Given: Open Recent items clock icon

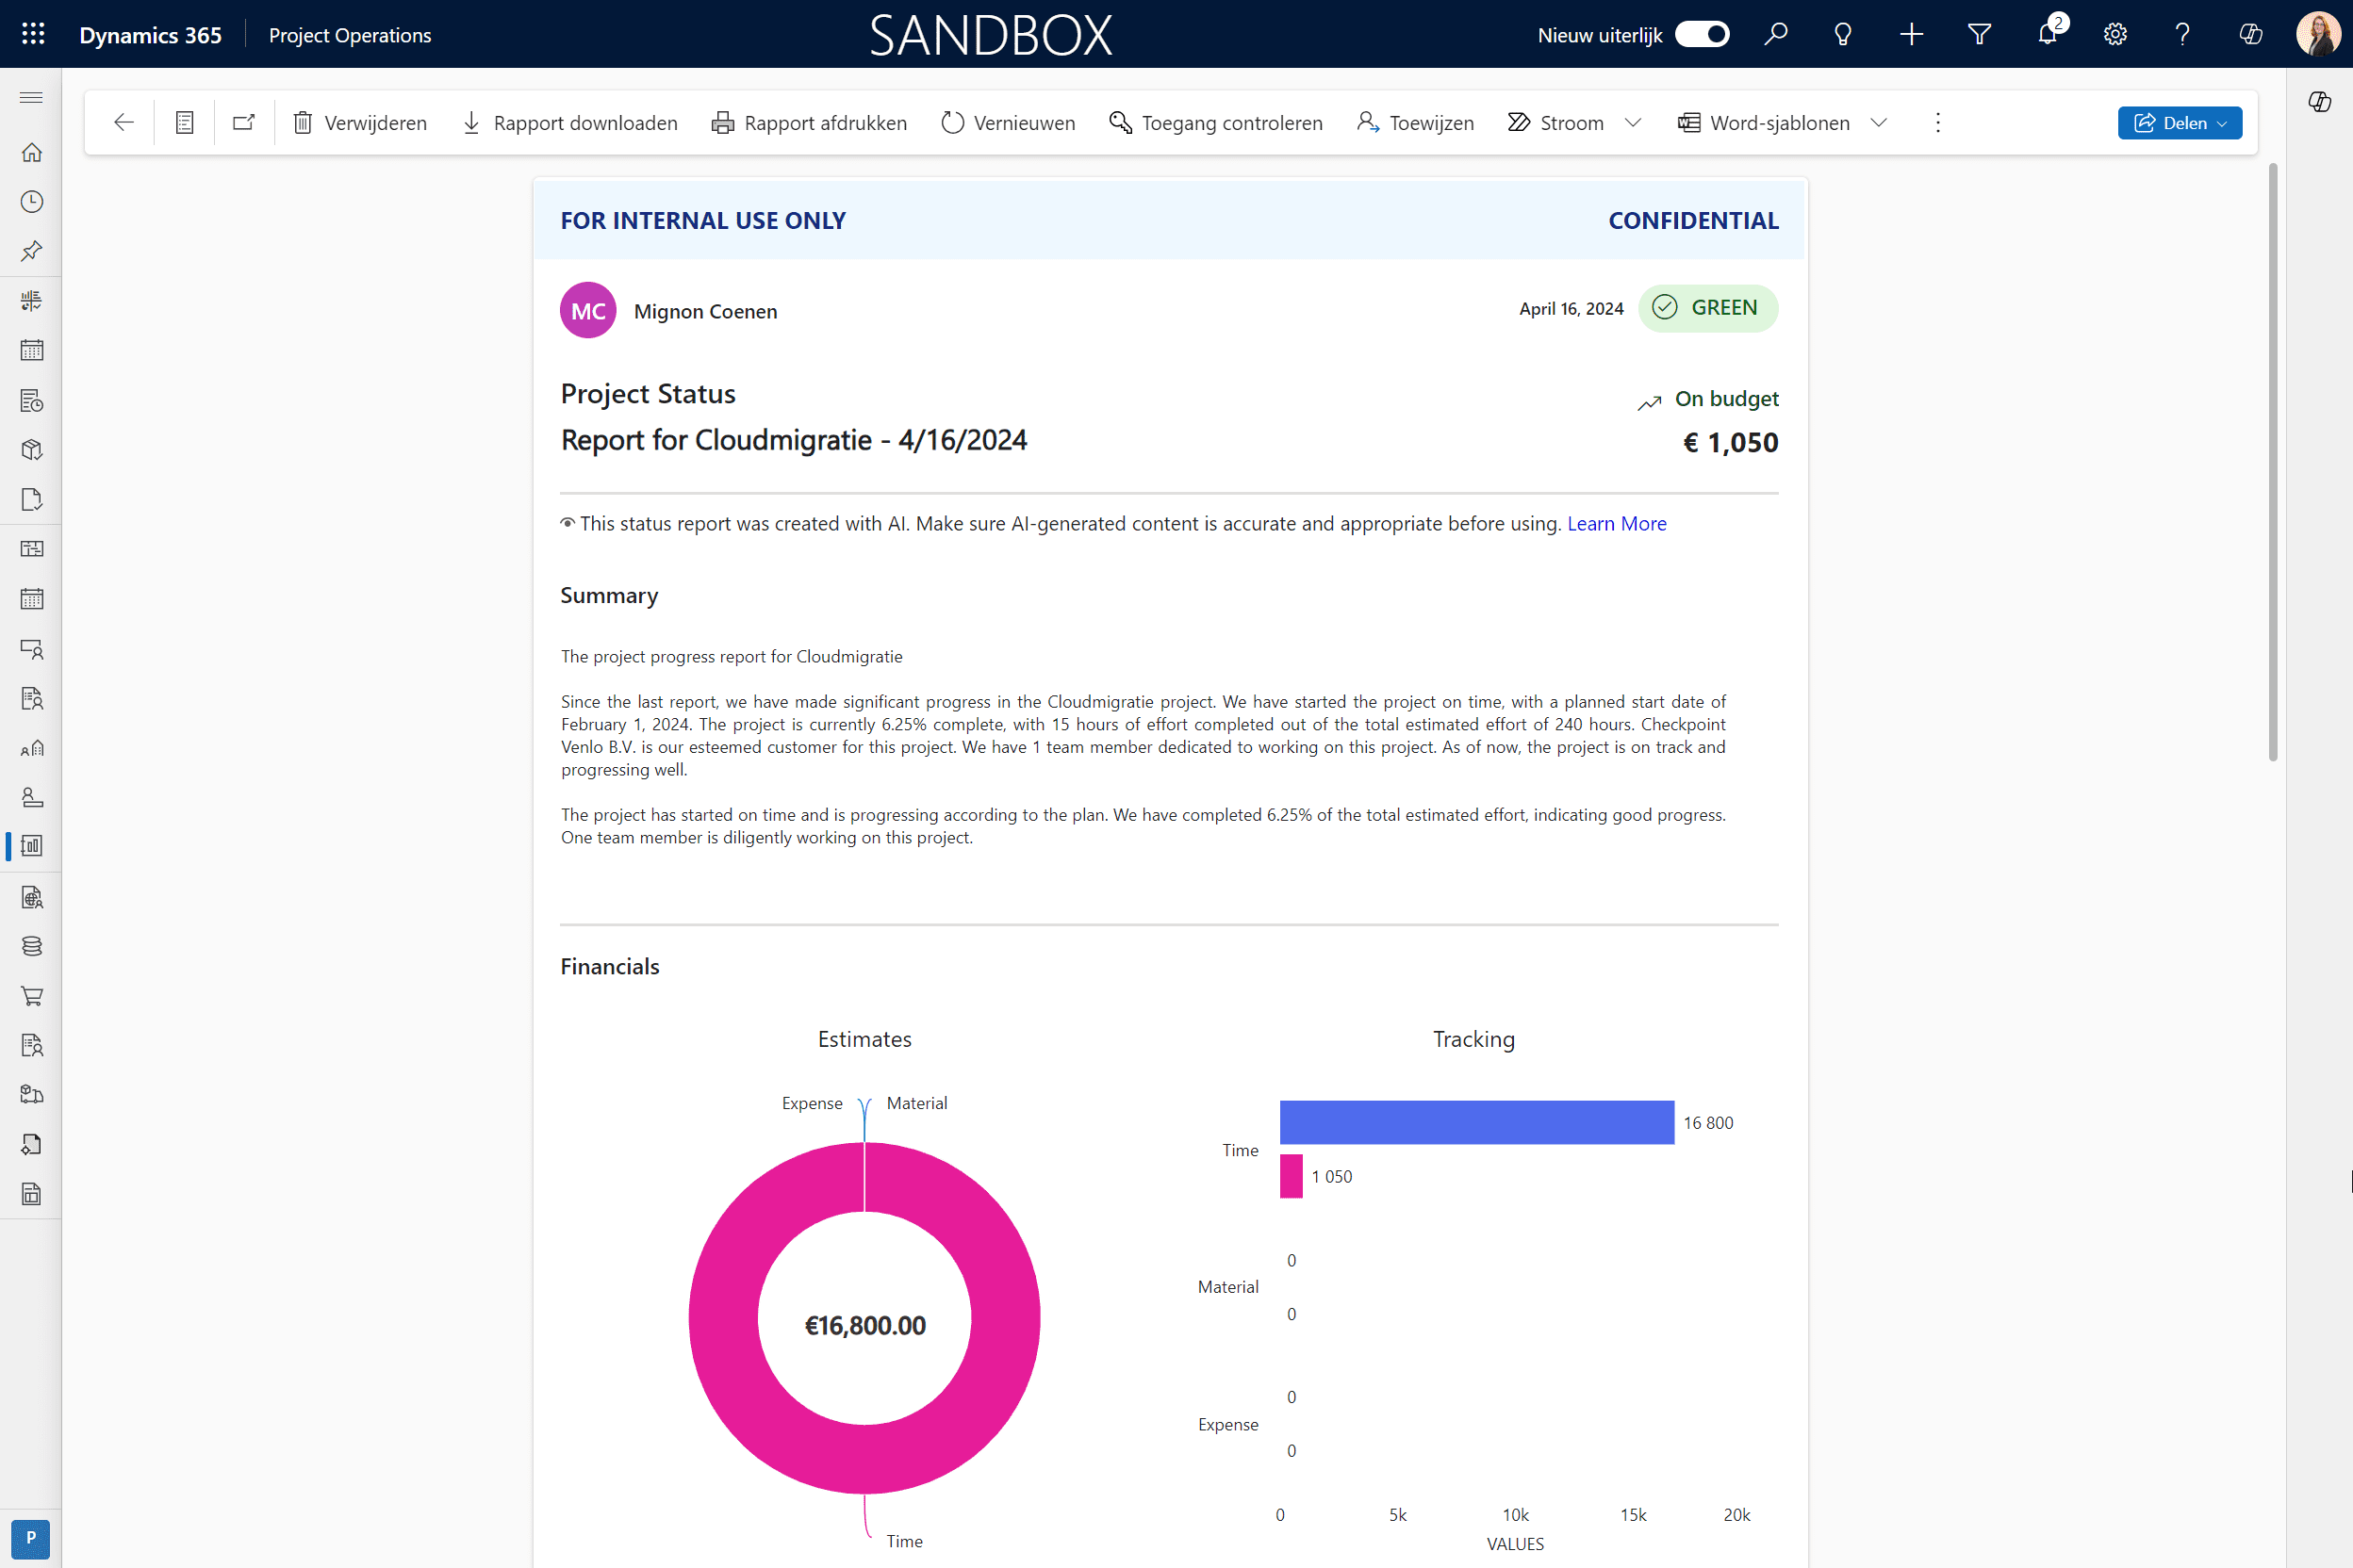Looking at the screenshot, I should 31,202.
